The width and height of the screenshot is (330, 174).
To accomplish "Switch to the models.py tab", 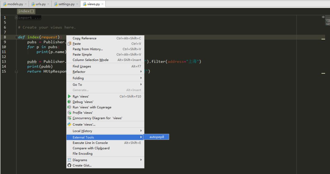I will (15, 4).
